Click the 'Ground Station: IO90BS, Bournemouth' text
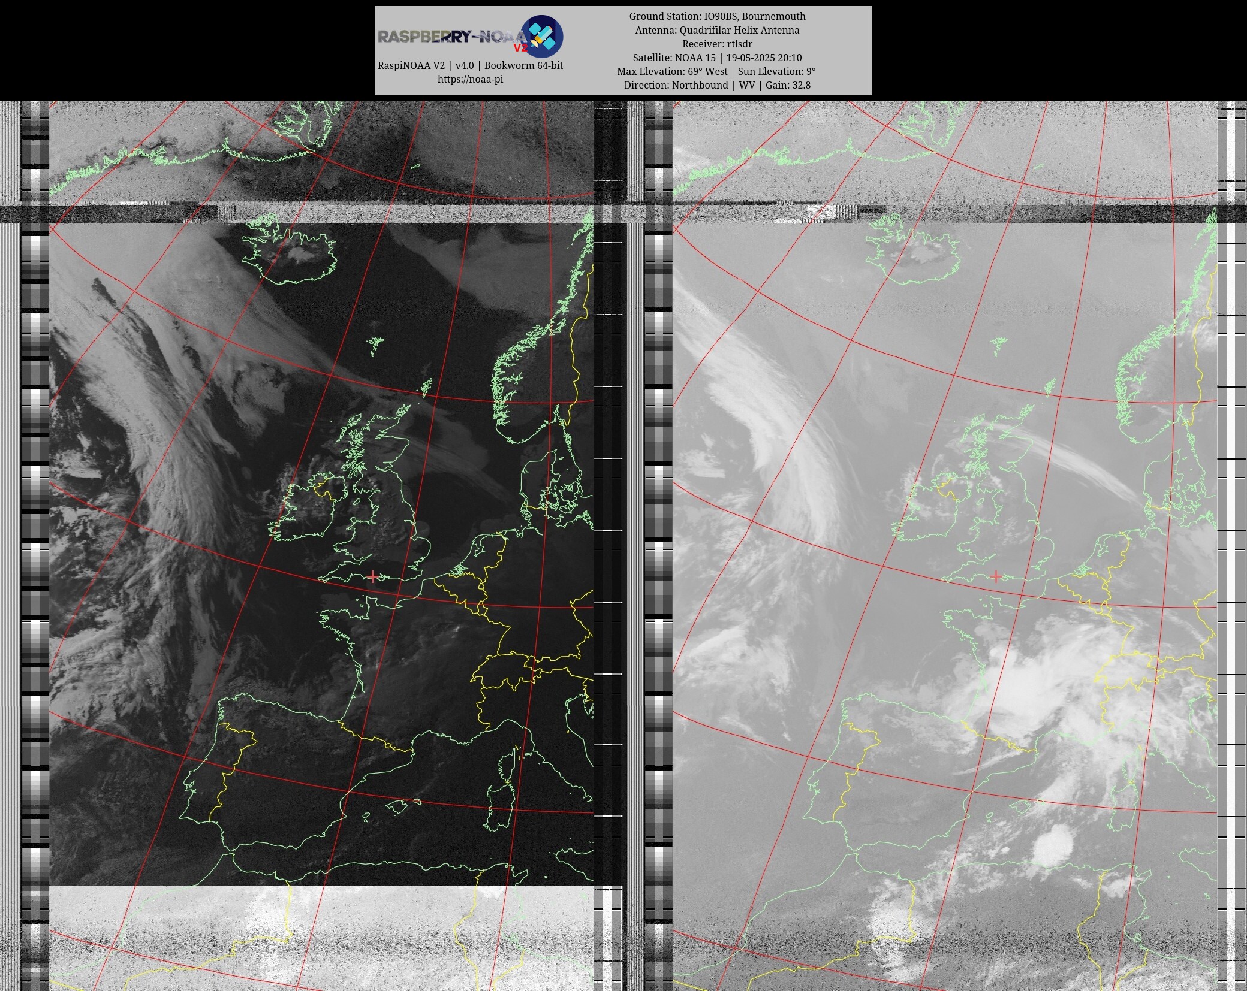The width and height of the screenshot is (1247, 991). click(x=717, y=16)
